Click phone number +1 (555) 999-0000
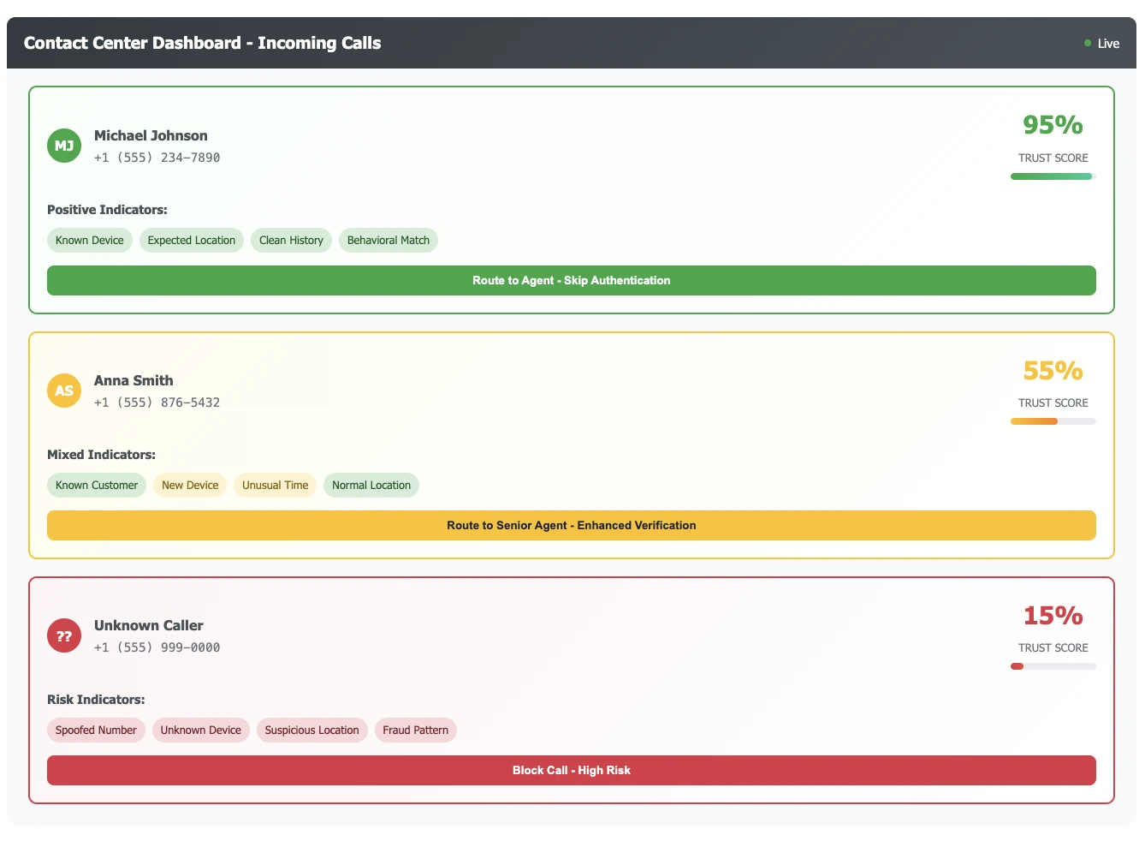Screen dimensions: 1145x841 tap(157, 647)
